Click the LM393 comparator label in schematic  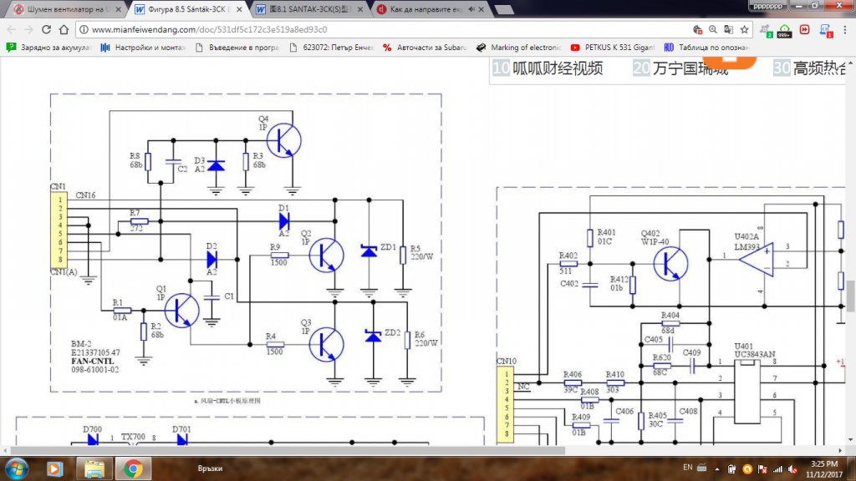point(746,247)
